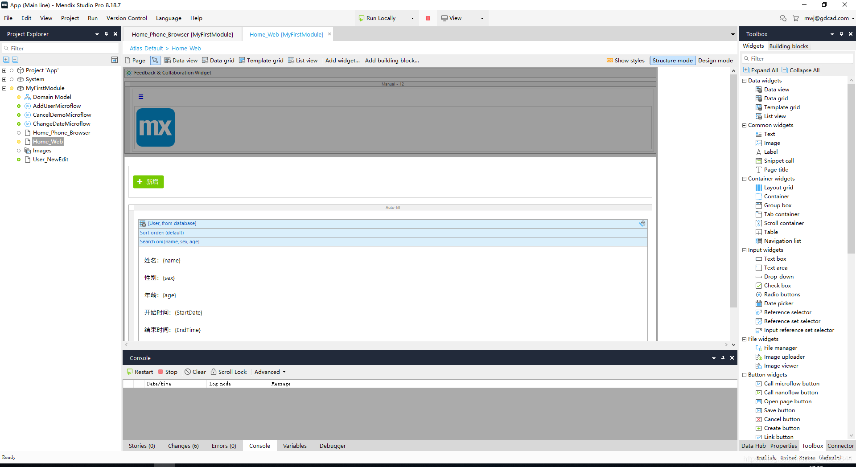Open the Properties tab at bottom right
Viewport: 856px width, 467px height.
pyautogui.click(x=783, y=446)
